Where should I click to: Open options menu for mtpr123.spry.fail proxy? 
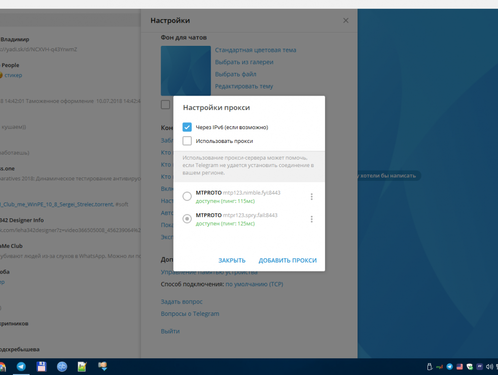pyautogui.click(x=312, y=219)
